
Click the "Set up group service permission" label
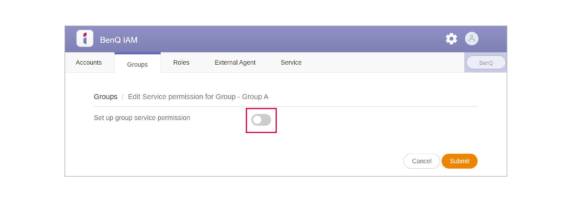point(142,118)
